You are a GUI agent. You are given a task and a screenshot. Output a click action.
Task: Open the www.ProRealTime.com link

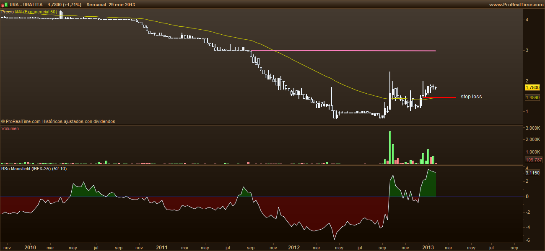click(516, 4)
